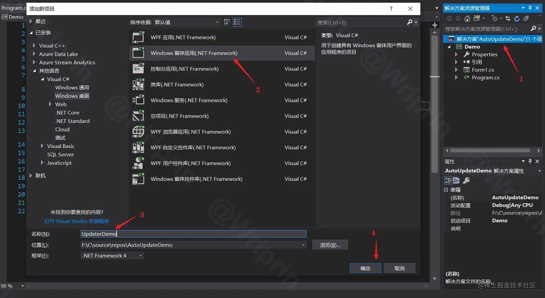
Task: Select the 引用 node in Solution Explorer
Action: click(477, 62)
